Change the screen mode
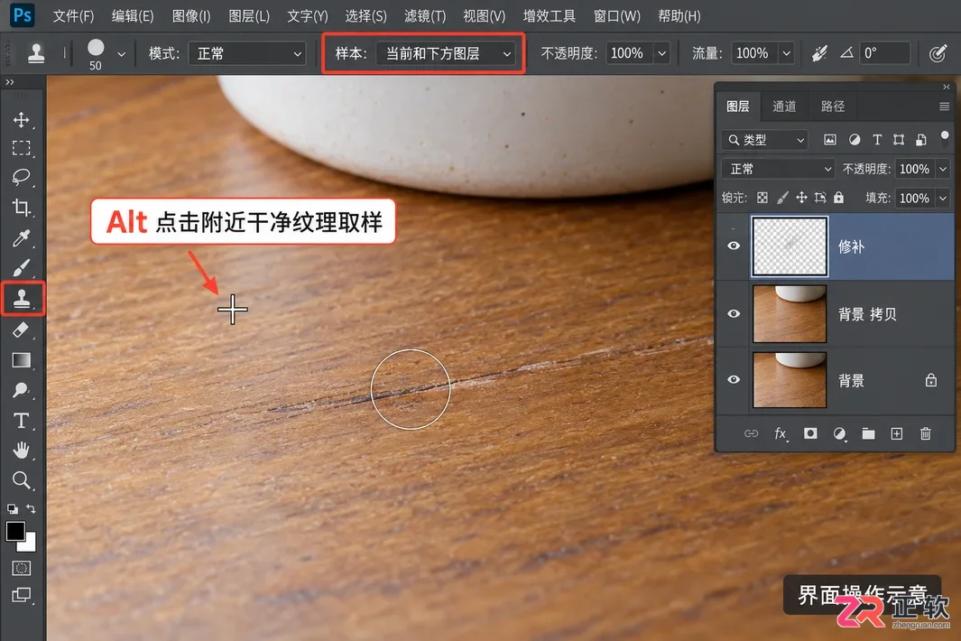 click(22, 595)
